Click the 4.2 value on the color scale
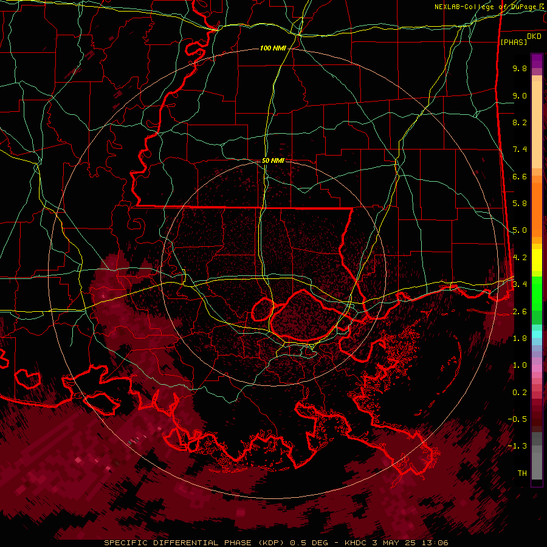Viewport: 547px width, 547px height. click(x=520, y=258)
